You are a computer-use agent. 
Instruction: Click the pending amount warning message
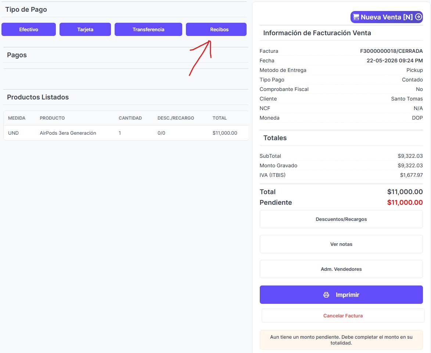[x=341, y=340]
